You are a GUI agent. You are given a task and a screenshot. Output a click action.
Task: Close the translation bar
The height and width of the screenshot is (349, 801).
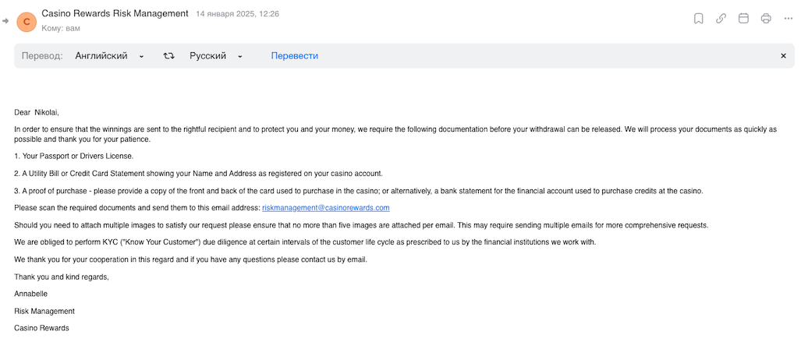click(x=783, y=56)
